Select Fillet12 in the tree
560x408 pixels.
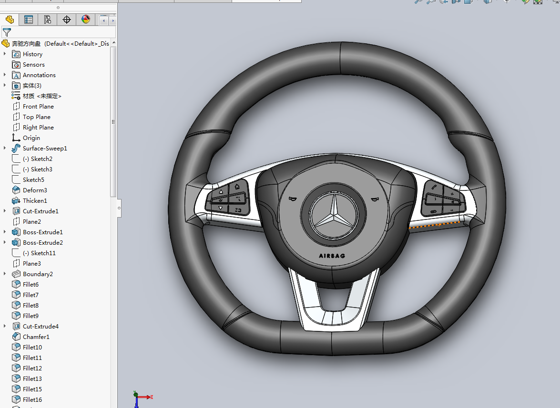pyautogui.click(x=32, y=368)
